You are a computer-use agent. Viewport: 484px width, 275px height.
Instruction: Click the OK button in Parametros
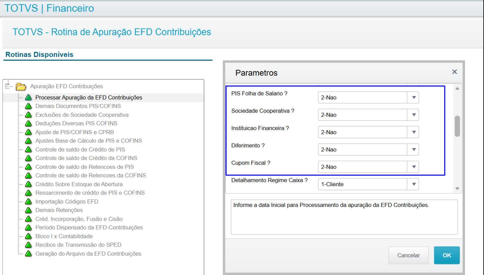tap(447, 255)
